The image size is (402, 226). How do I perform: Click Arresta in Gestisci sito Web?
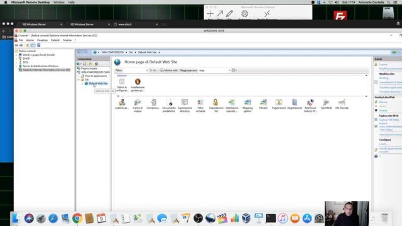tap(383, 110)
